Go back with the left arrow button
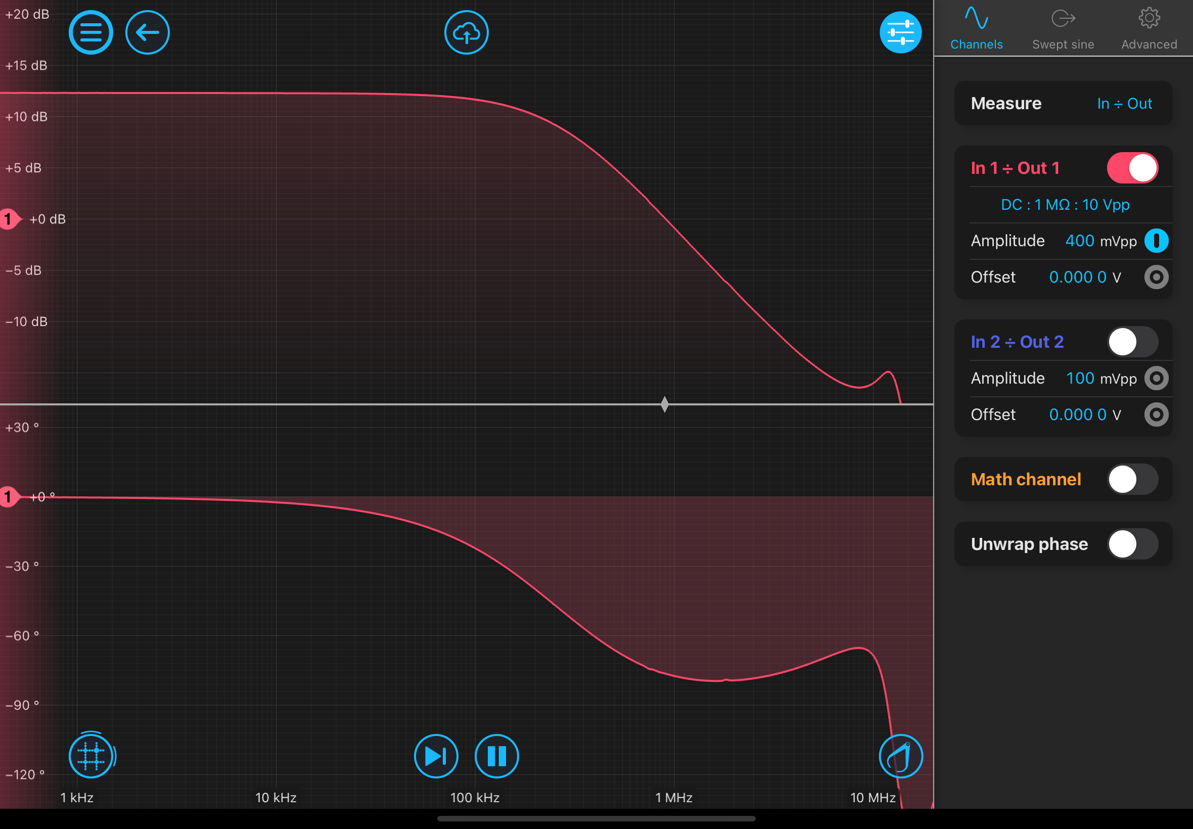This screenshot has width=1193, height=829. tap(148, 33)
